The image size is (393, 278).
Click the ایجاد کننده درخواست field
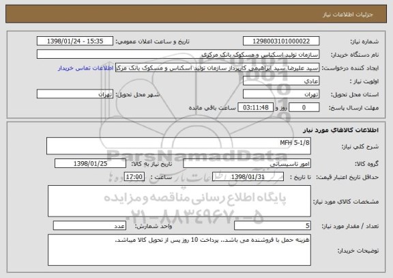(217, 68)
